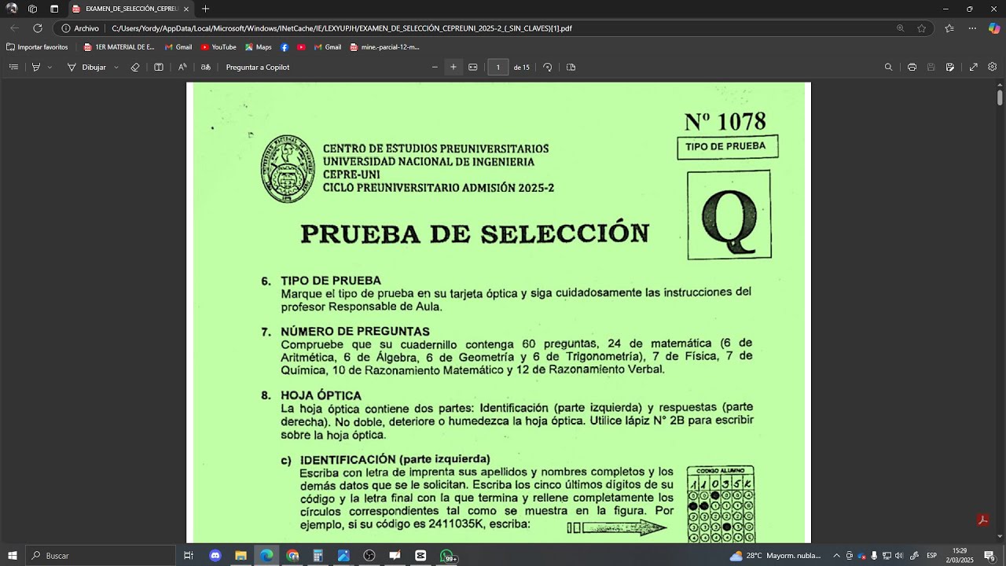Open the PDF table of contents panel
Image resolution: width=1006 pixels, height=566 pixels.
(13, 67)
